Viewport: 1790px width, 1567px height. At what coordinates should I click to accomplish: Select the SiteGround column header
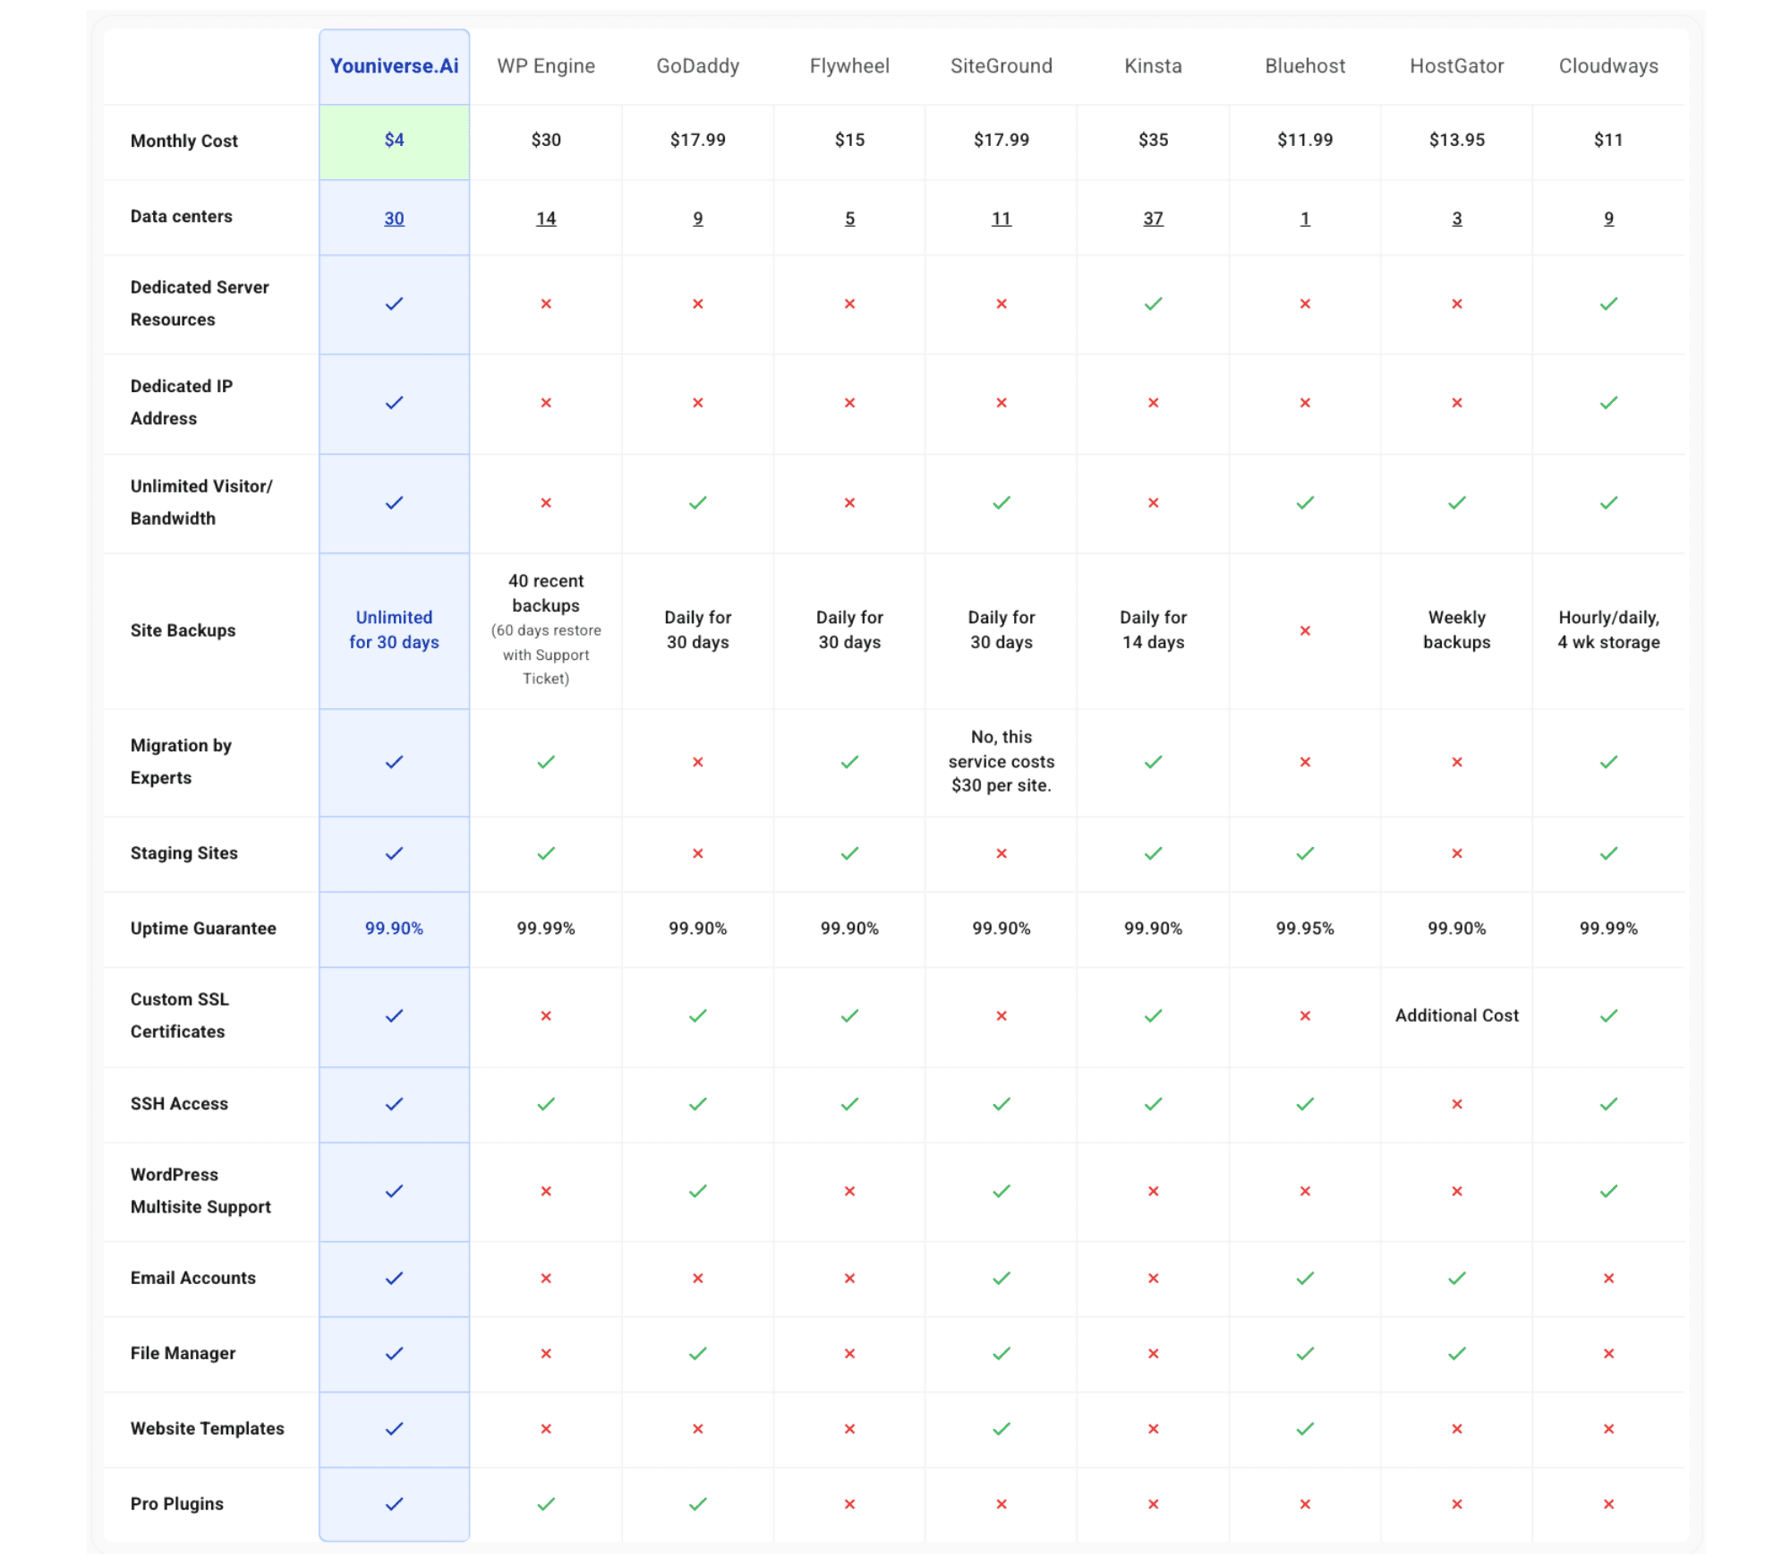1002,66
